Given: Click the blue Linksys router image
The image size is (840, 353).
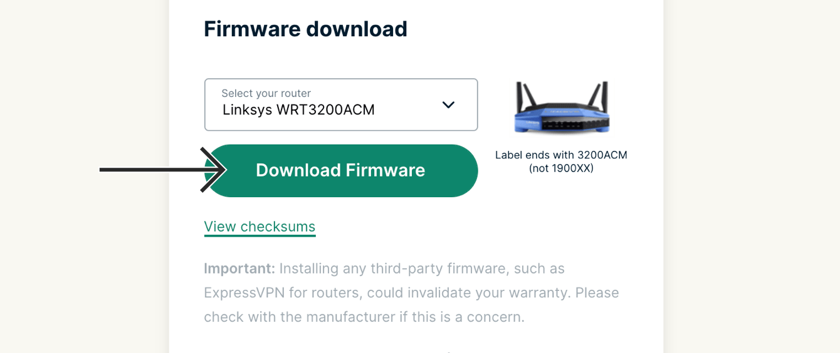Looking at the screenshot, I should click(x=562, y=107).
